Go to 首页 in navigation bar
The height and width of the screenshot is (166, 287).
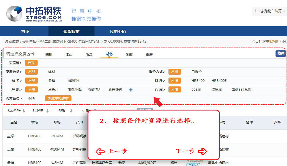25,31
